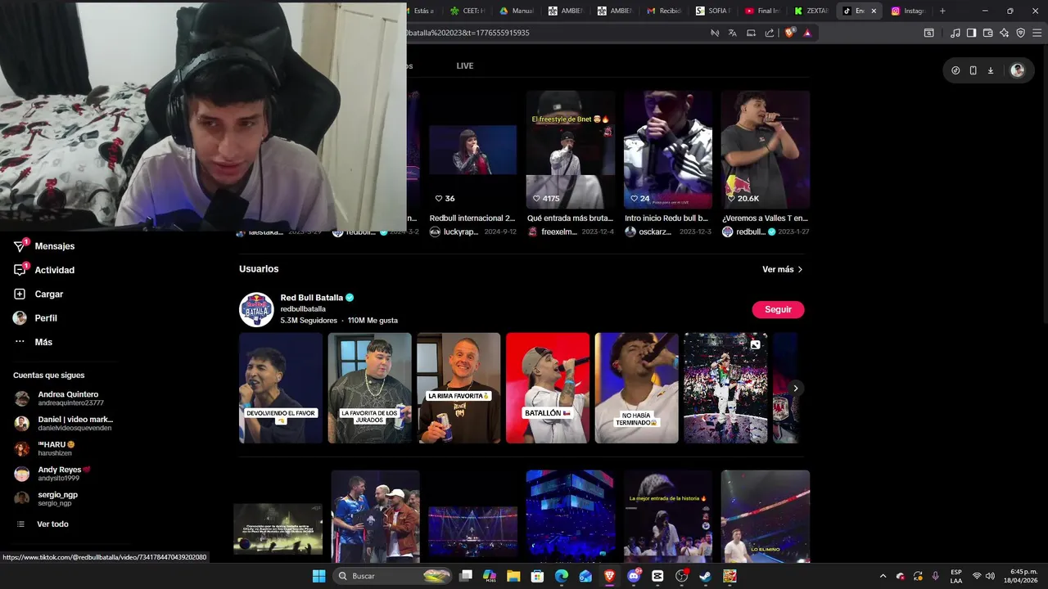Switch to the SOFIA browser tab
1048x589 pixels.
(712, 11)
